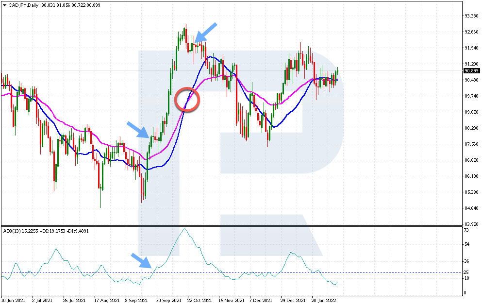Screen dimensions: 482x306
Task: Click the 30 Sep 2021 date label
Action: tap(168, 301)
